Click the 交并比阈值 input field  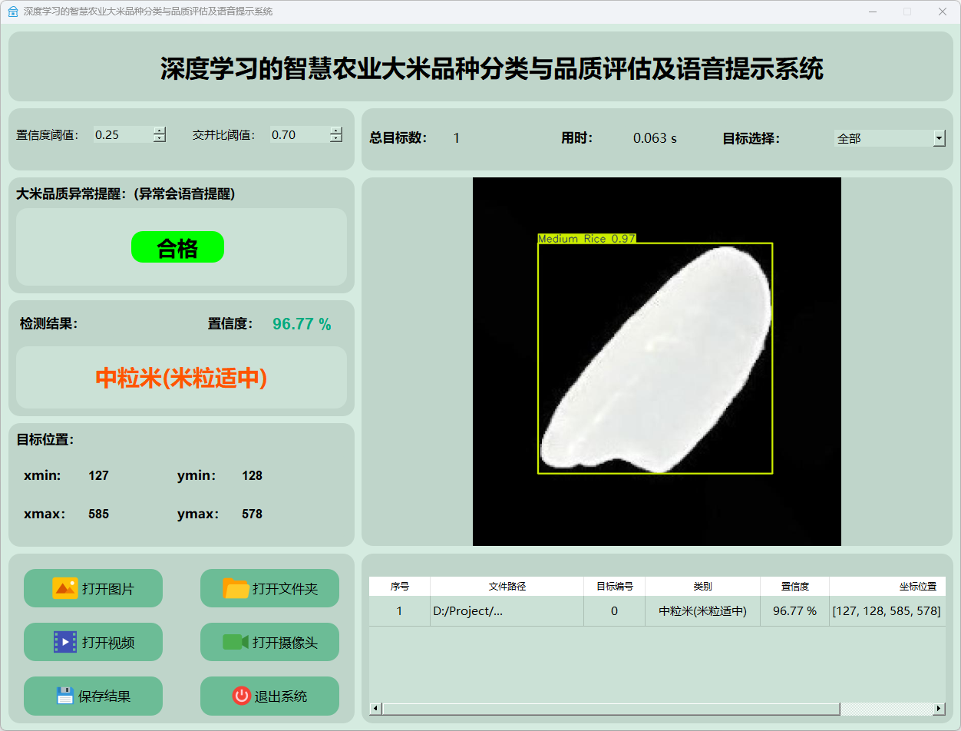point(299,135)
